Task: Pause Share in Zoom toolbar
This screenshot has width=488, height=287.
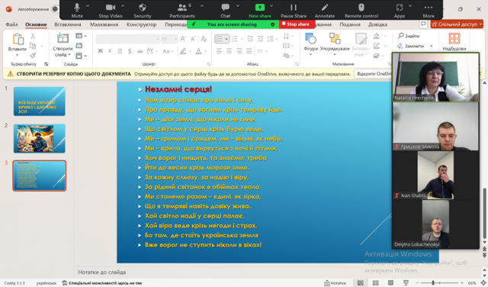Action: (294, 10)
